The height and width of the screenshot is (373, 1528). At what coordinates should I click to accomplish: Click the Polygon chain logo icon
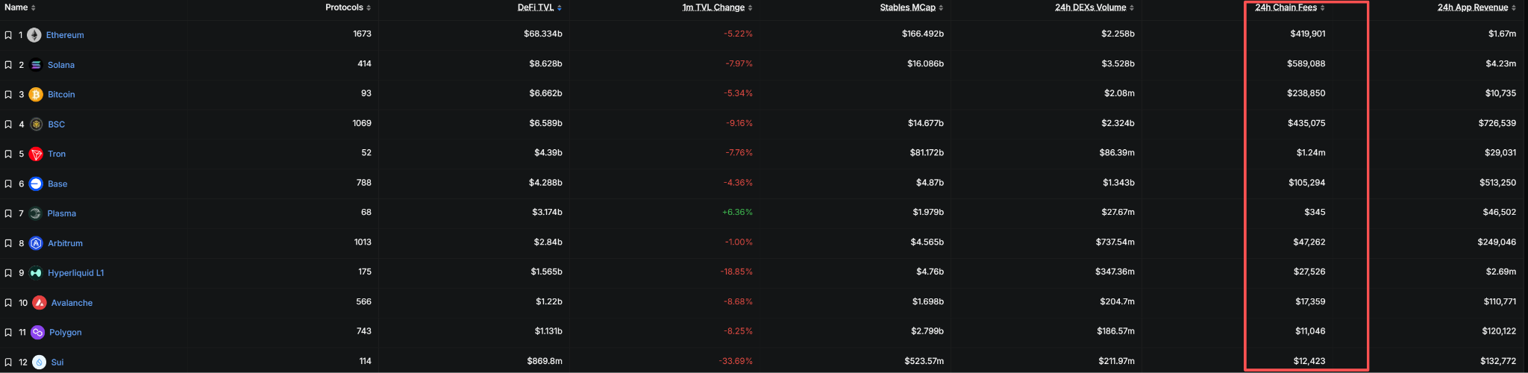pyautogui.click(x=37, y=333)
